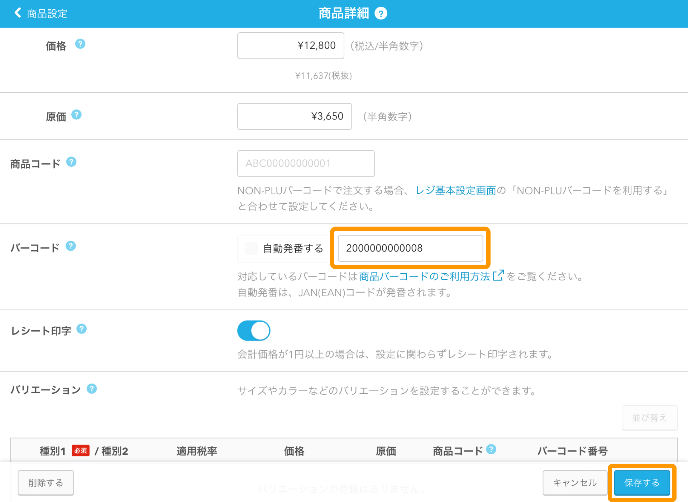Click external link icon after ご利用方法
Viewport: 688px width, 502px height.
pos(498,275)
